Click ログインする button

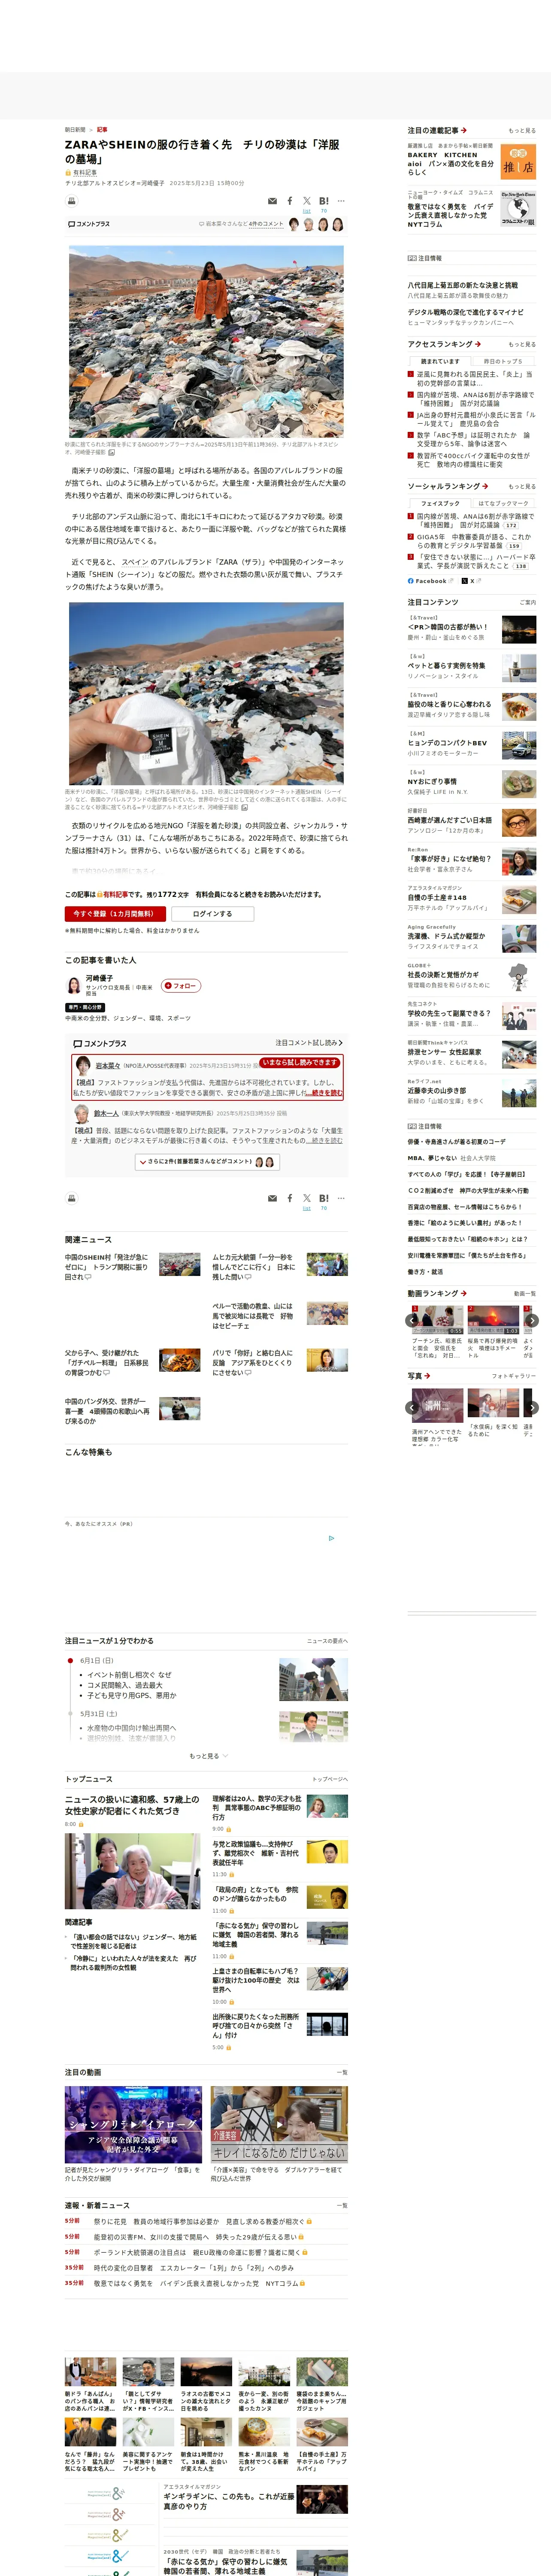pyautogui.click(x=212, y=913)
